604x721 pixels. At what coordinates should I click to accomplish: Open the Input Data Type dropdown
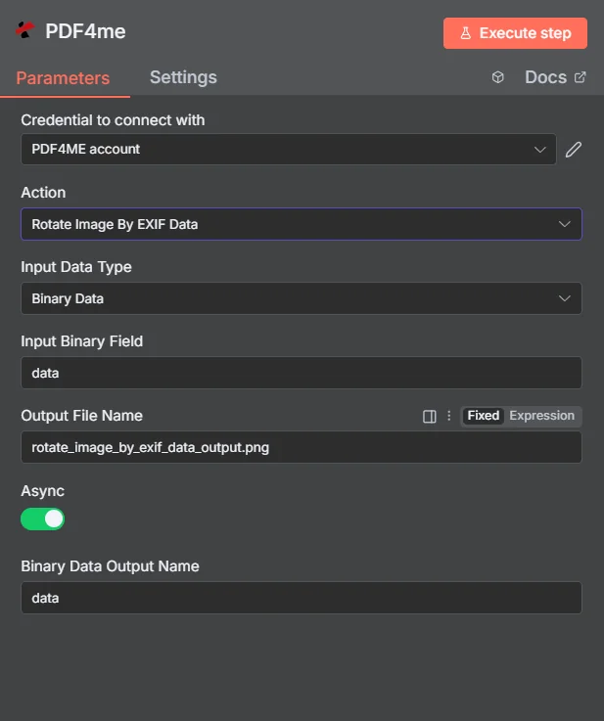point(302,299)
